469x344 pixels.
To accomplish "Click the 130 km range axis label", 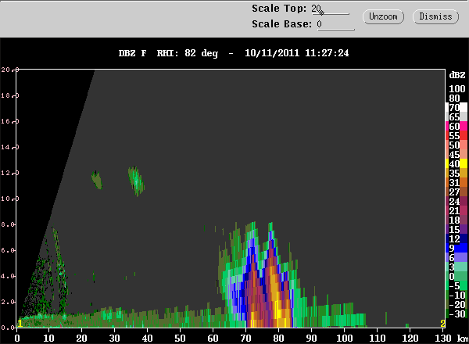I will [x=442, y=338].
